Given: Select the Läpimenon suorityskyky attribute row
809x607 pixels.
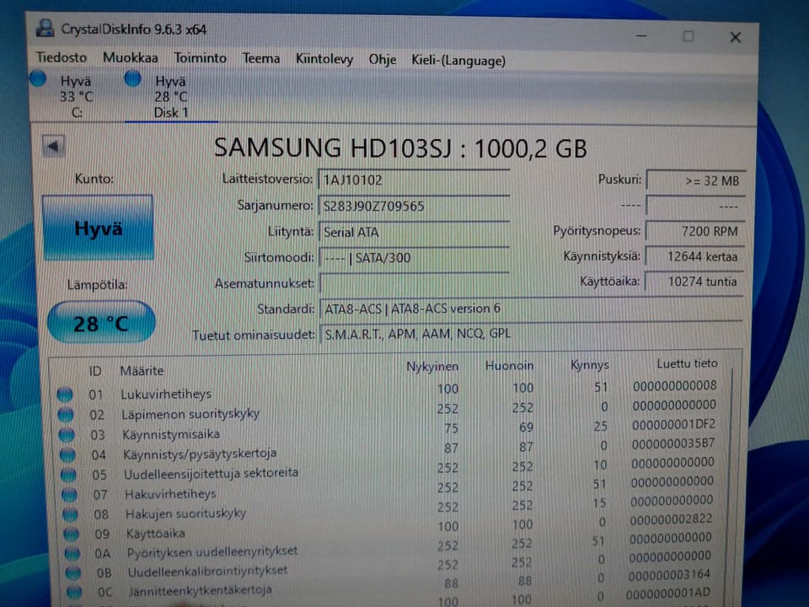Looking at the screenshot, I should tap(388, 410).
